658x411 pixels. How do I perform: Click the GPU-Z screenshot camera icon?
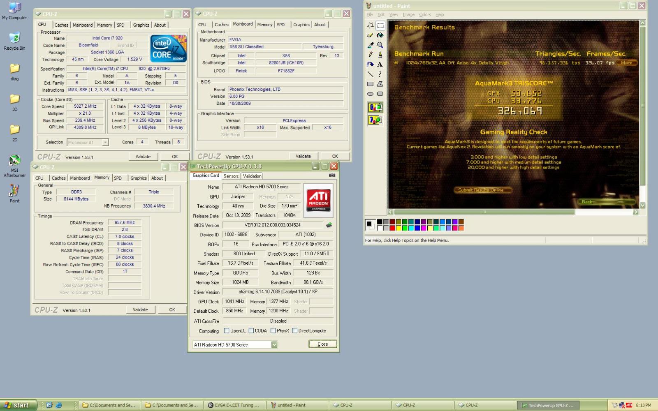pyautogui.click(x=332, y=175)
